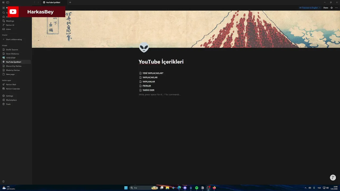Open Microsoft Edge from the taskbar
Viewport: 340px width, 191px height.
[179, 188]
